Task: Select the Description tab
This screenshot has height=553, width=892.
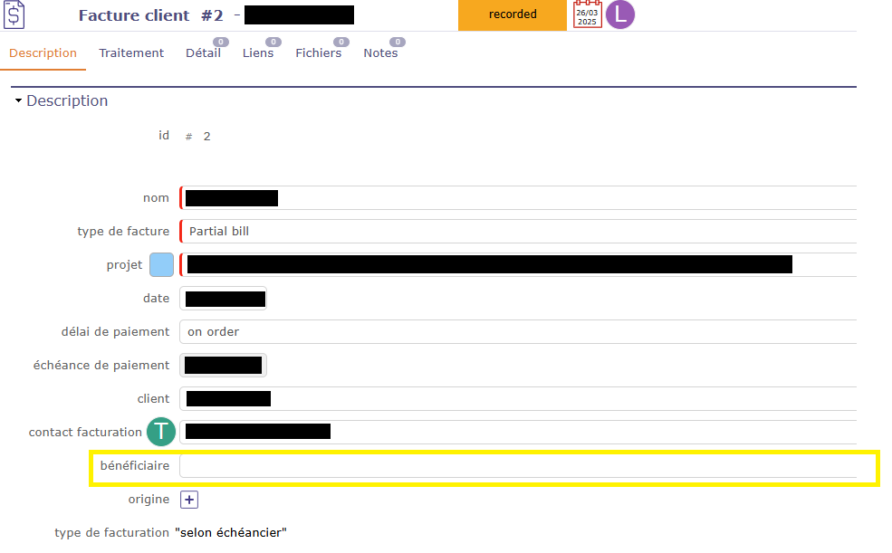Action: tap(43, 53)
